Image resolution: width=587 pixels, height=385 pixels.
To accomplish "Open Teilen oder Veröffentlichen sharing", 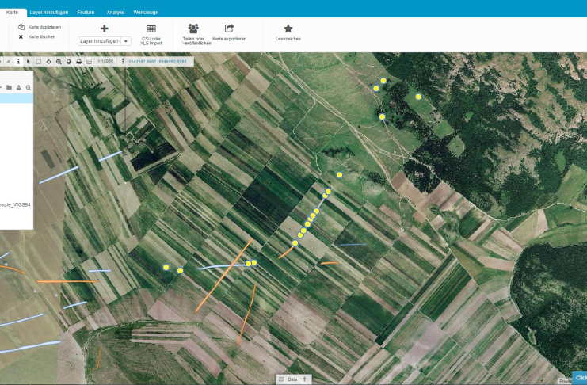I will click(193, 29).
